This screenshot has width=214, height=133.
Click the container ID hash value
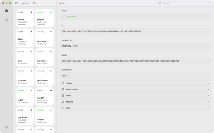pyautogui.click(x=101, y=31)
